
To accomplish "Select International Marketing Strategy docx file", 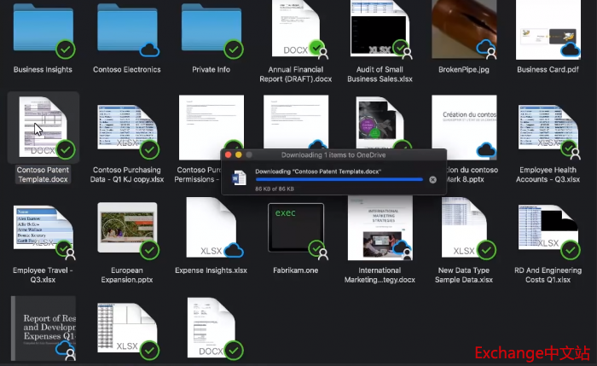I will coord(380,229).
